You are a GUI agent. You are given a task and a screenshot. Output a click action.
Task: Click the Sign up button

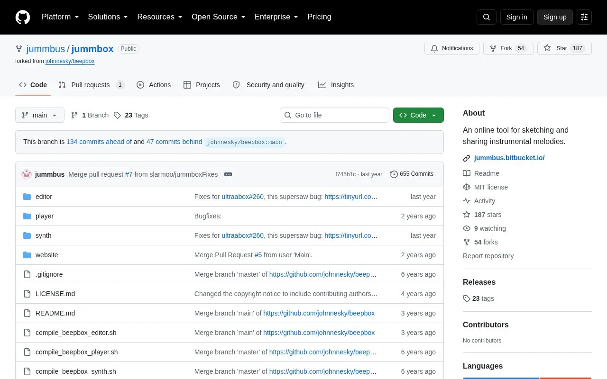point(555,17)
